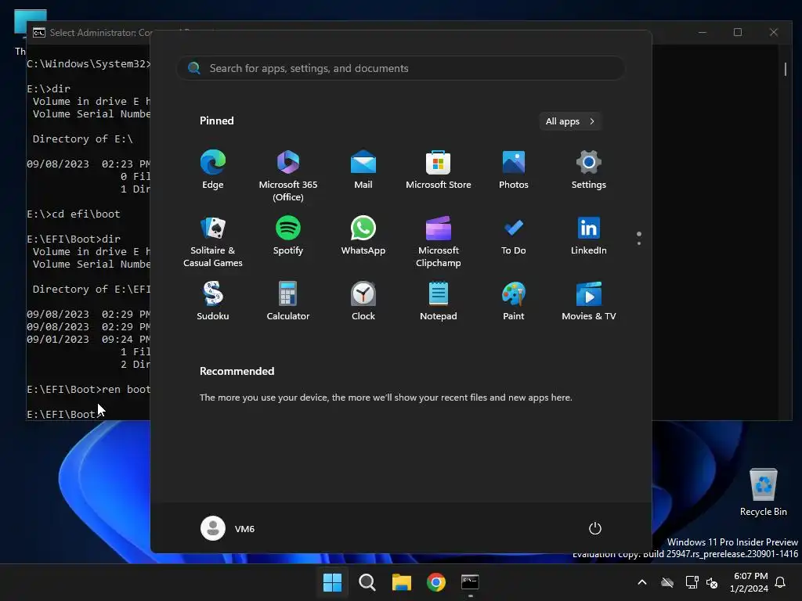Open the Paint app

514,301
